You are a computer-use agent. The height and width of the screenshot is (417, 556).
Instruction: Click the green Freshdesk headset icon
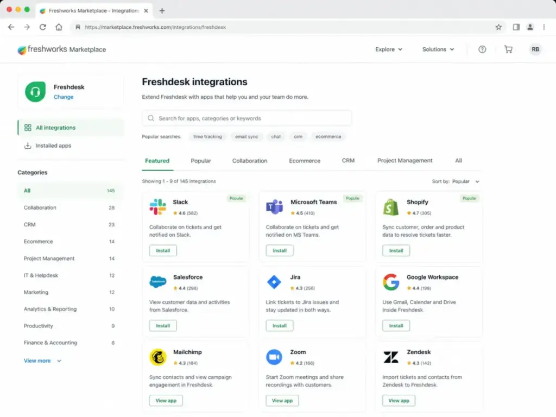click(x=35, y=91)
